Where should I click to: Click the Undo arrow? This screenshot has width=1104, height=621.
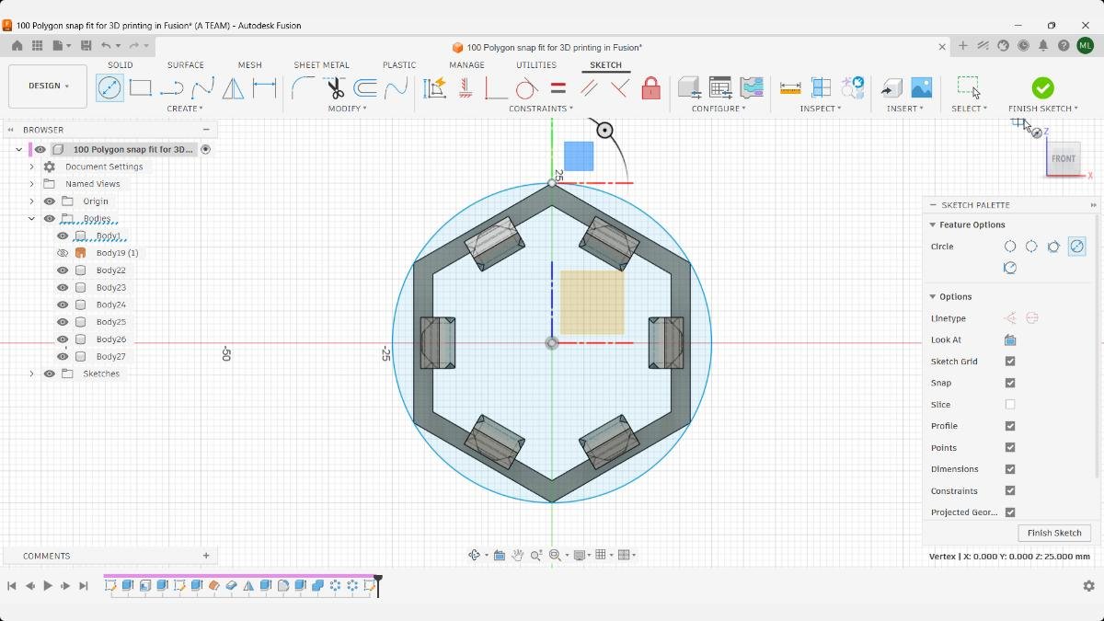[106, 46]
